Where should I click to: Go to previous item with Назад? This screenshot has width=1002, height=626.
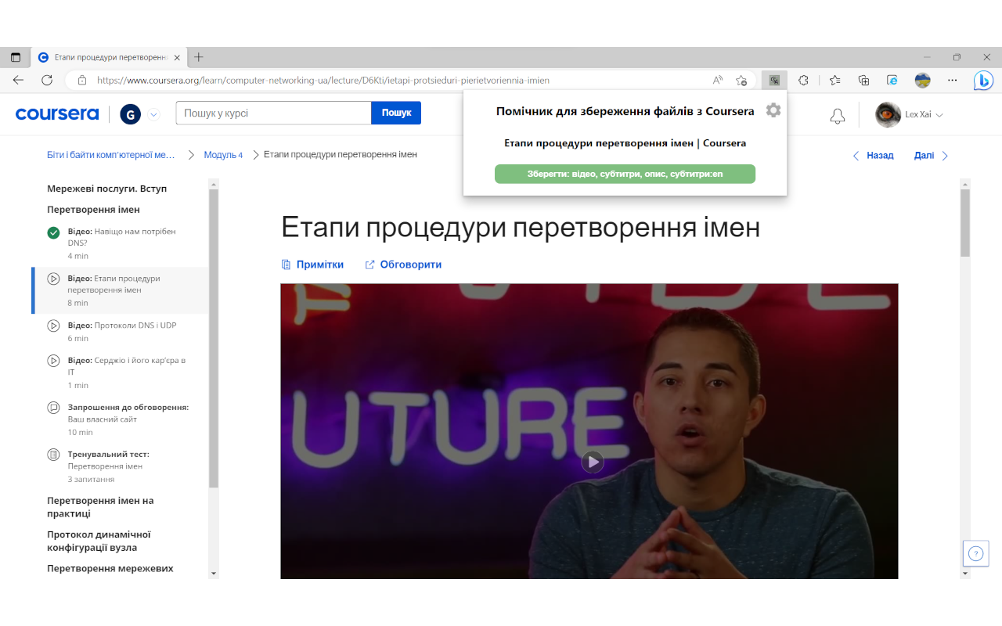point(873,156)
